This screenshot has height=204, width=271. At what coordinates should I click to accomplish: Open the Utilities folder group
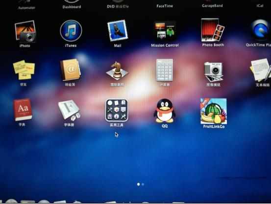click(x=117, y=110)
